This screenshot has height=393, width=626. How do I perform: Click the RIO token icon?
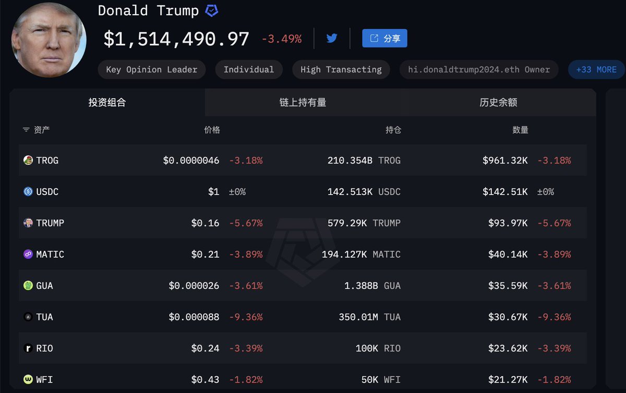tap(28, 348)
